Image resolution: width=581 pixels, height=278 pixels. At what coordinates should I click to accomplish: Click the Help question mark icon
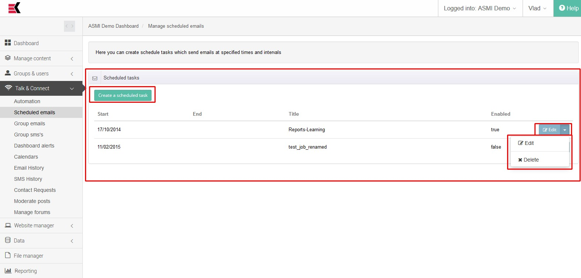562,8
